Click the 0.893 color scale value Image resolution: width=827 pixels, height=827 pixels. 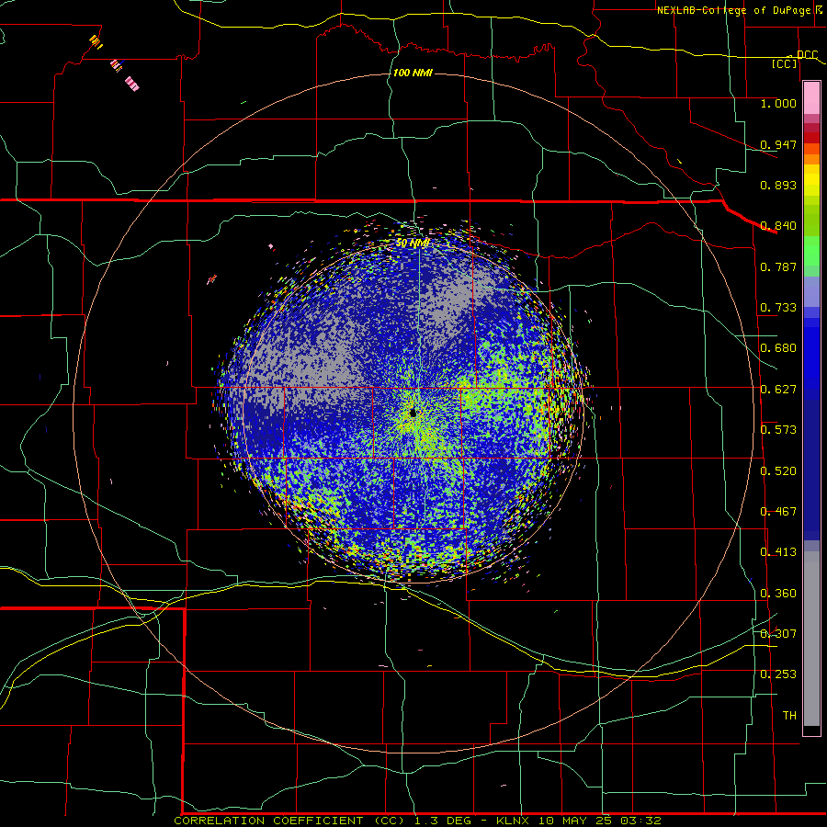(x=778, y=185)
